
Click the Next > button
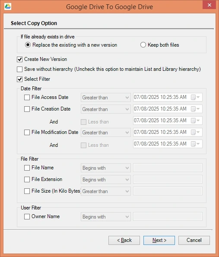(x=159, y=240)
